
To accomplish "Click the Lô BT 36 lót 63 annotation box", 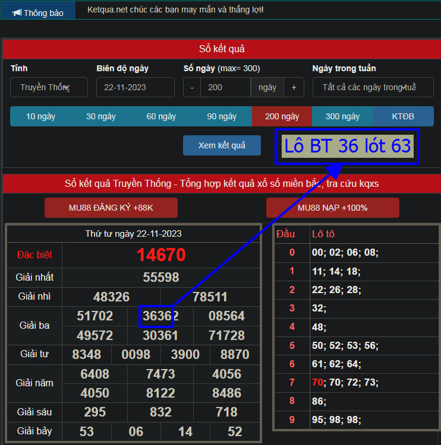I will tap(347, 146).
